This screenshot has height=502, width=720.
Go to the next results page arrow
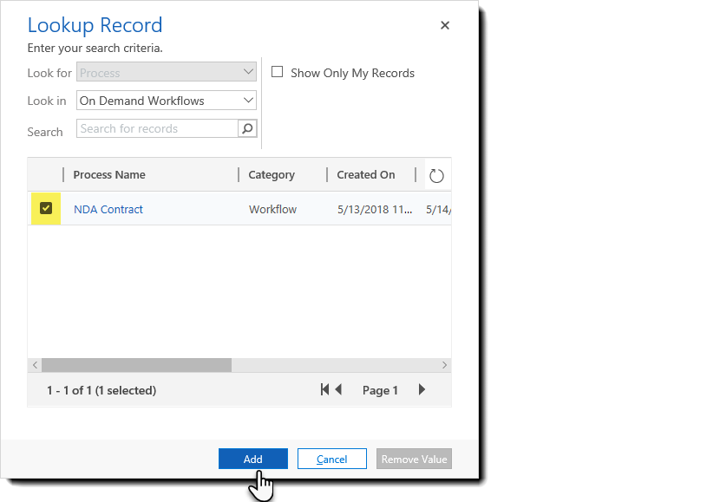422,389
